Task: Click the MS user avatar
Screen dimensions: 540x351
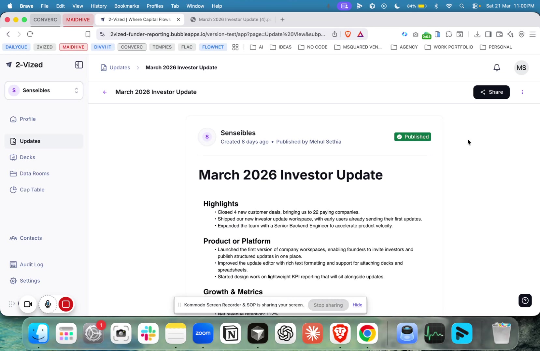Action: click(x=521, y=68)
